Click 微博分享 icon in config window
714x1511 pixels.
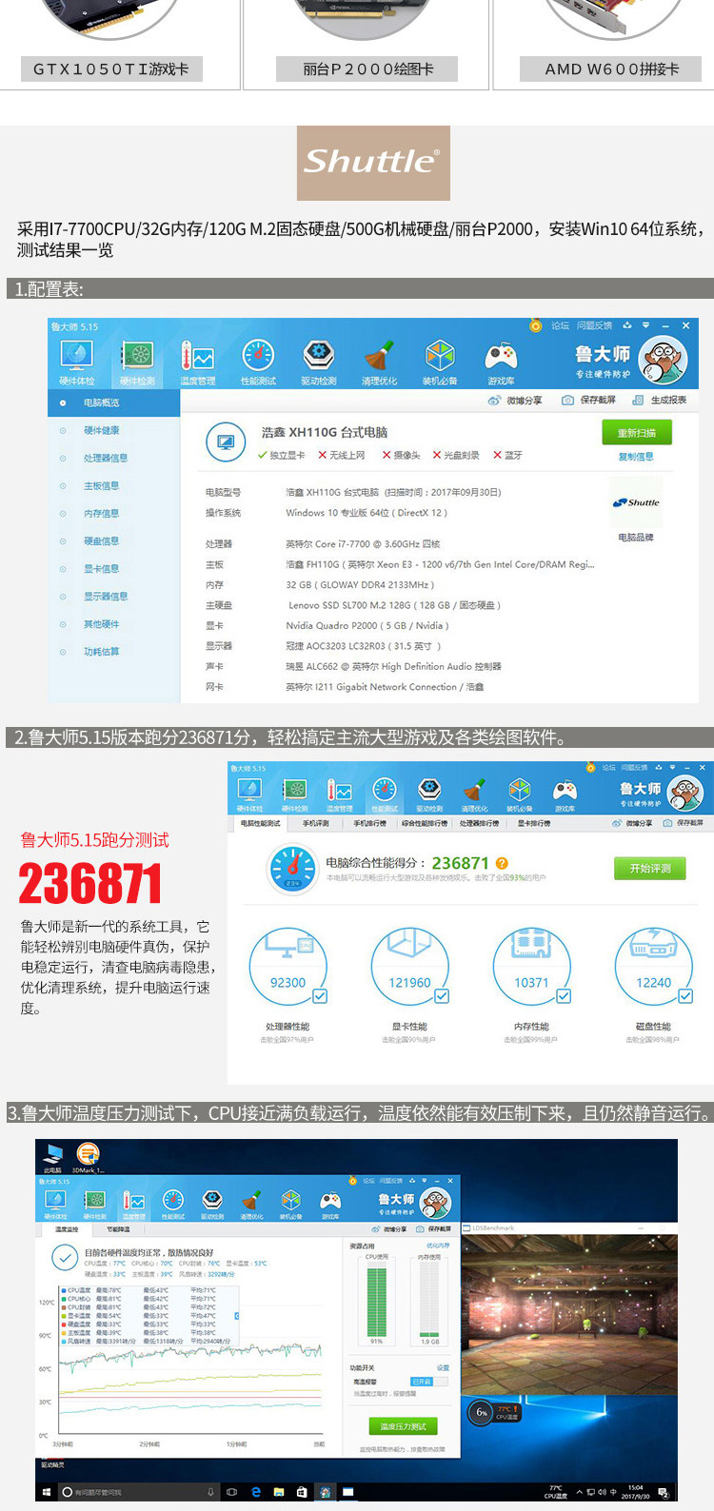click(494, 401)
